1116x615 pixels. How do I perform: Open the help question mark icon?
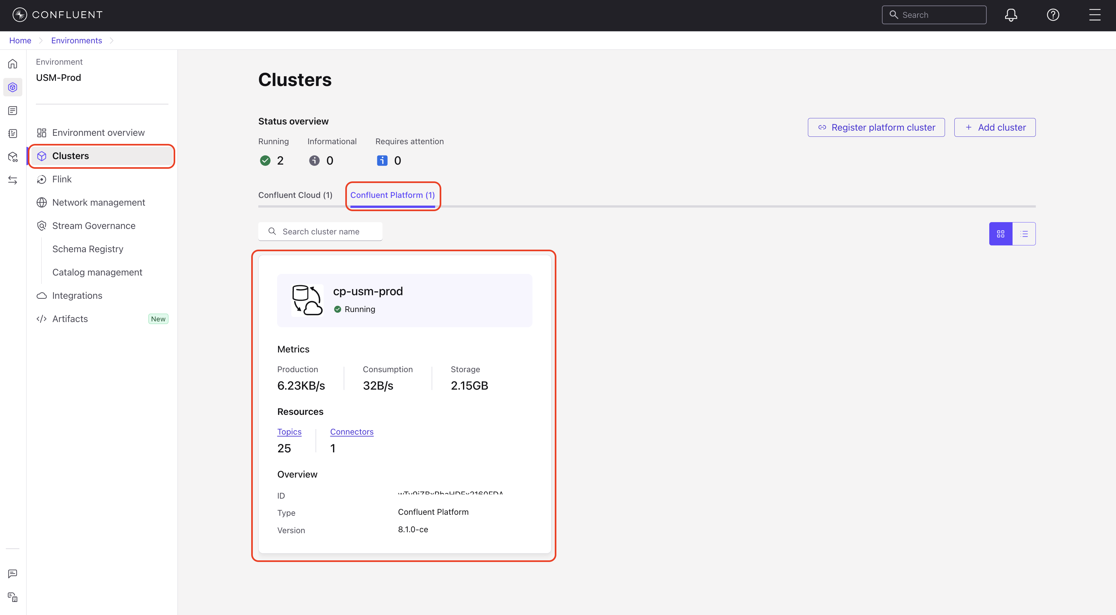1053,15
